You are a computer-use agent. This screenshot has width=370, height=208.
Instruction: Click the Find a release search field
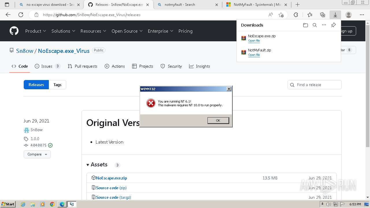click(x=314, y=85)
